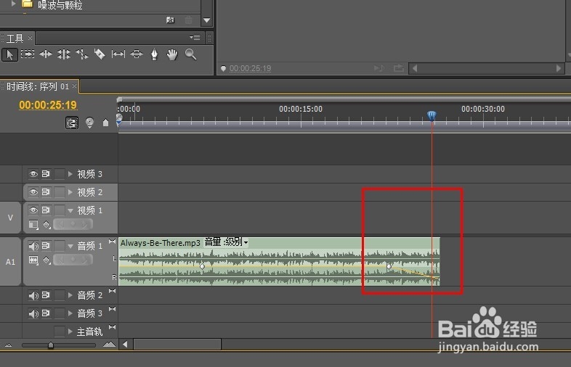Open the Tools panel menu icon
The image size is (571, 367).
coord(195,38)
